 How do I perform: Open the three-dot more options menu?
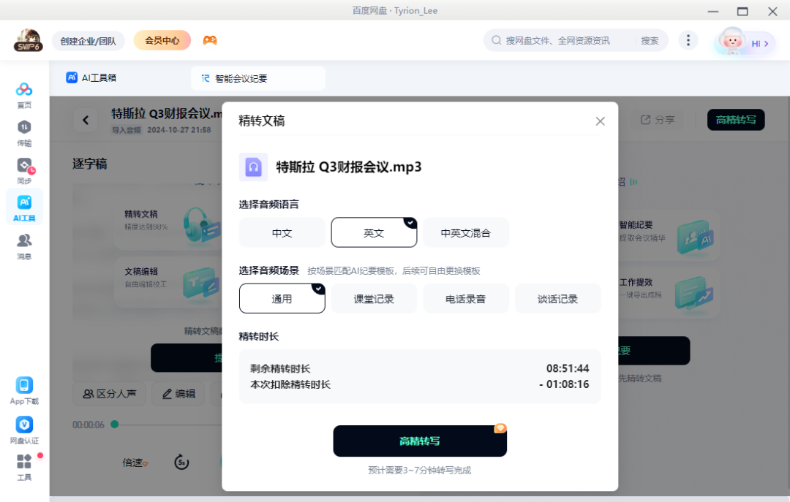pos(688,40)
